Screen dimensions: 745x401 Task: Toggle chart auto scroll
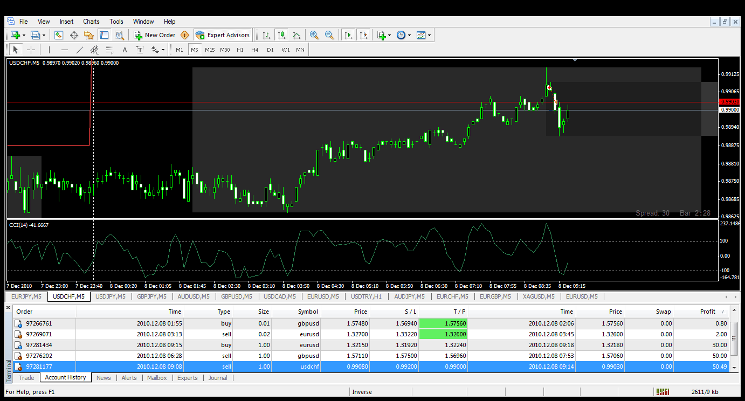pos(348,35)
